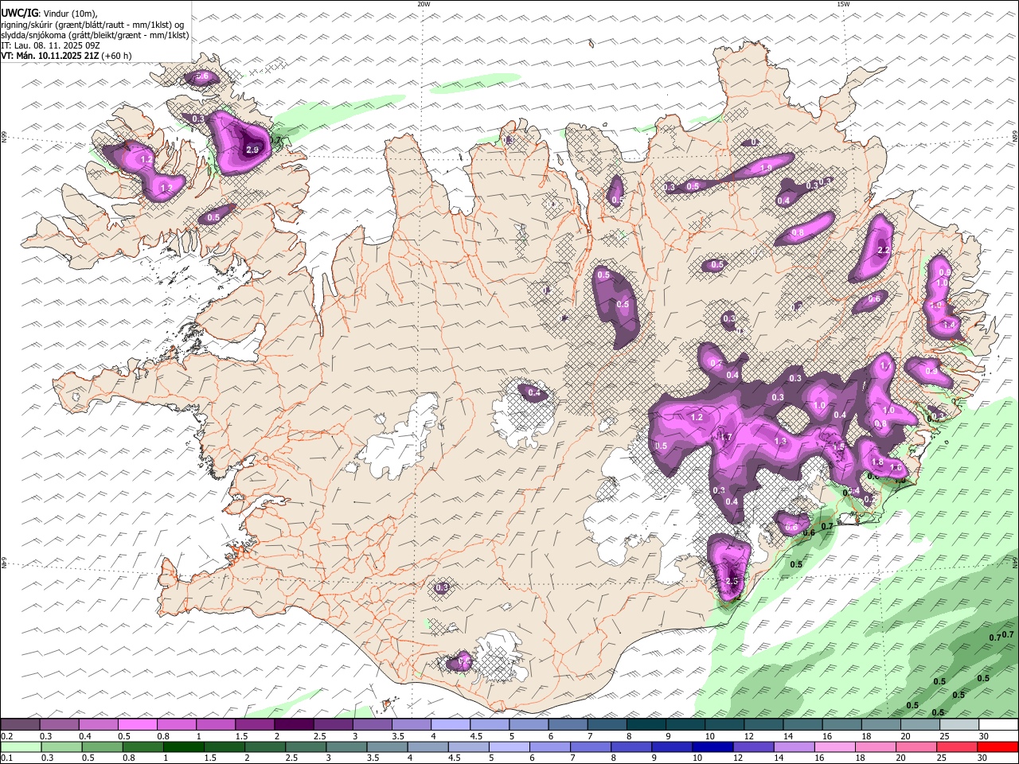
Task: Click the 1.9 snowfall value in the northeast
Action: [x=766, y=168]
